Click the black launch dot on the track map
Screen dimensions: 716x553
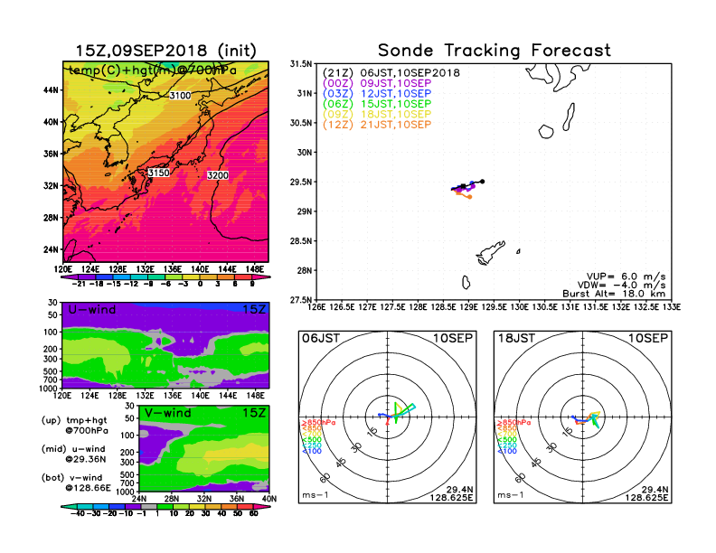point(482,182)
